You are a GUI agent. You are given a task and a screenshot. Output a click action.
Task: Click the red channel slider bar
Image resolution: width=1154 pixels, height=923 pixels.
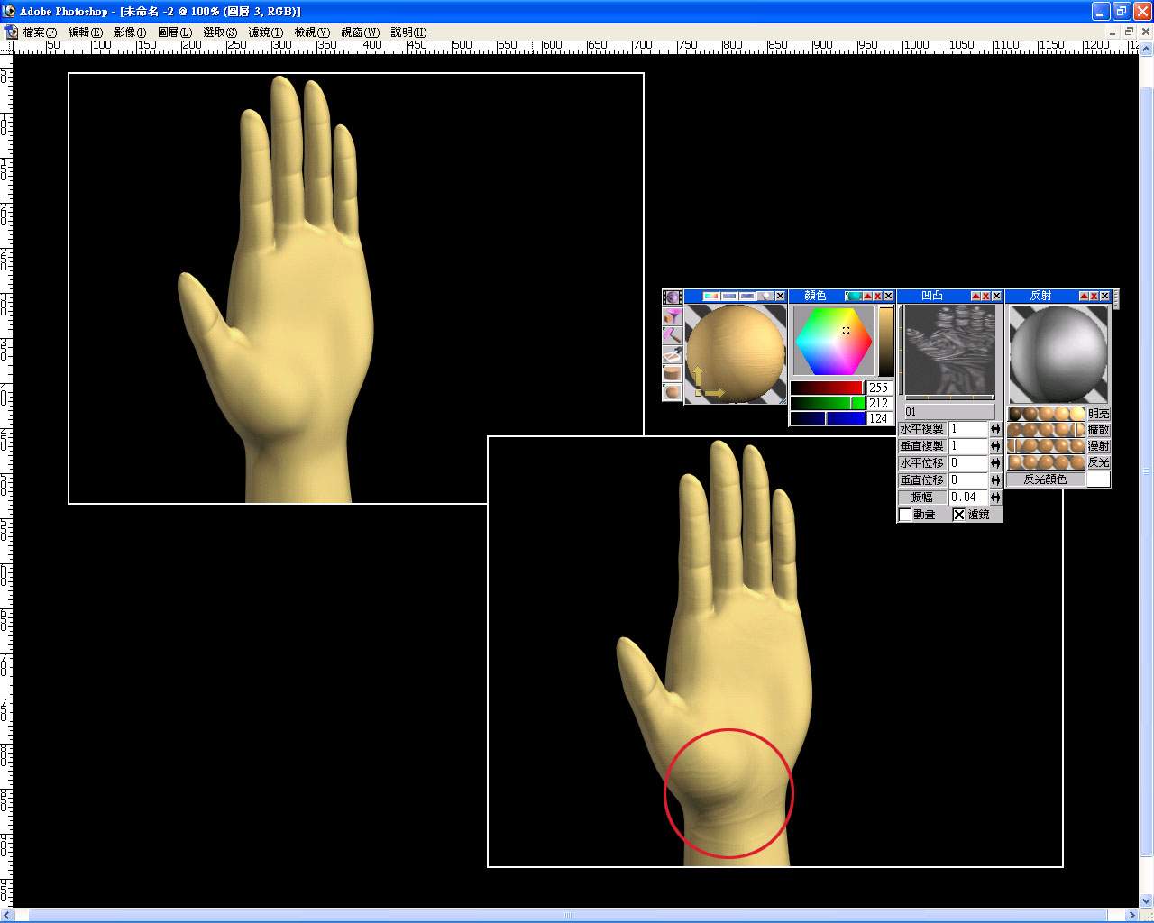point(826,388)
